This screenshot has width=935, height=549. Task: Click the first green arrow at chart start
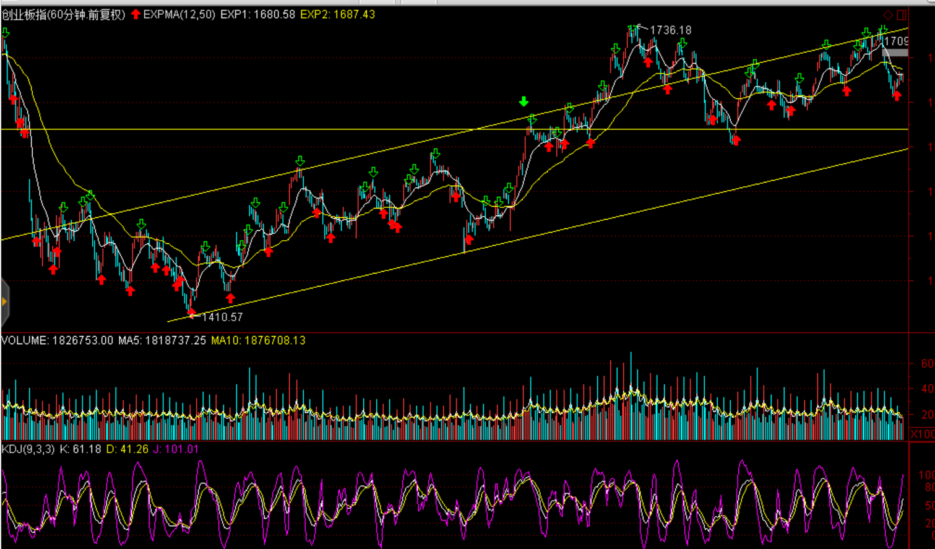(6, 33)
